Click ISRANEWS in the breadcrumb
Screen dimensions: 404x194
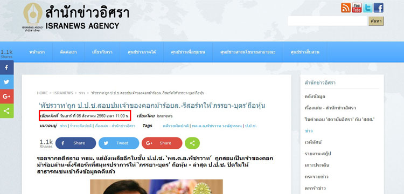coord(63,93)
